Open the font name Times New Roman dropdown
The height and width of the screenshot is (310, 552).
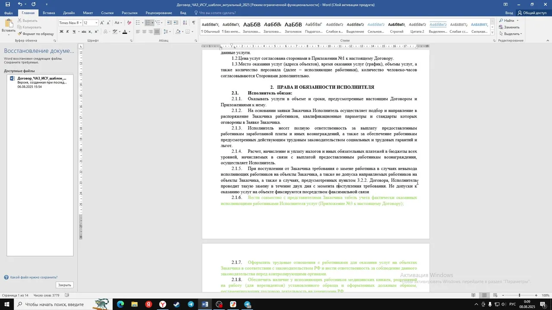click(80, 23)
